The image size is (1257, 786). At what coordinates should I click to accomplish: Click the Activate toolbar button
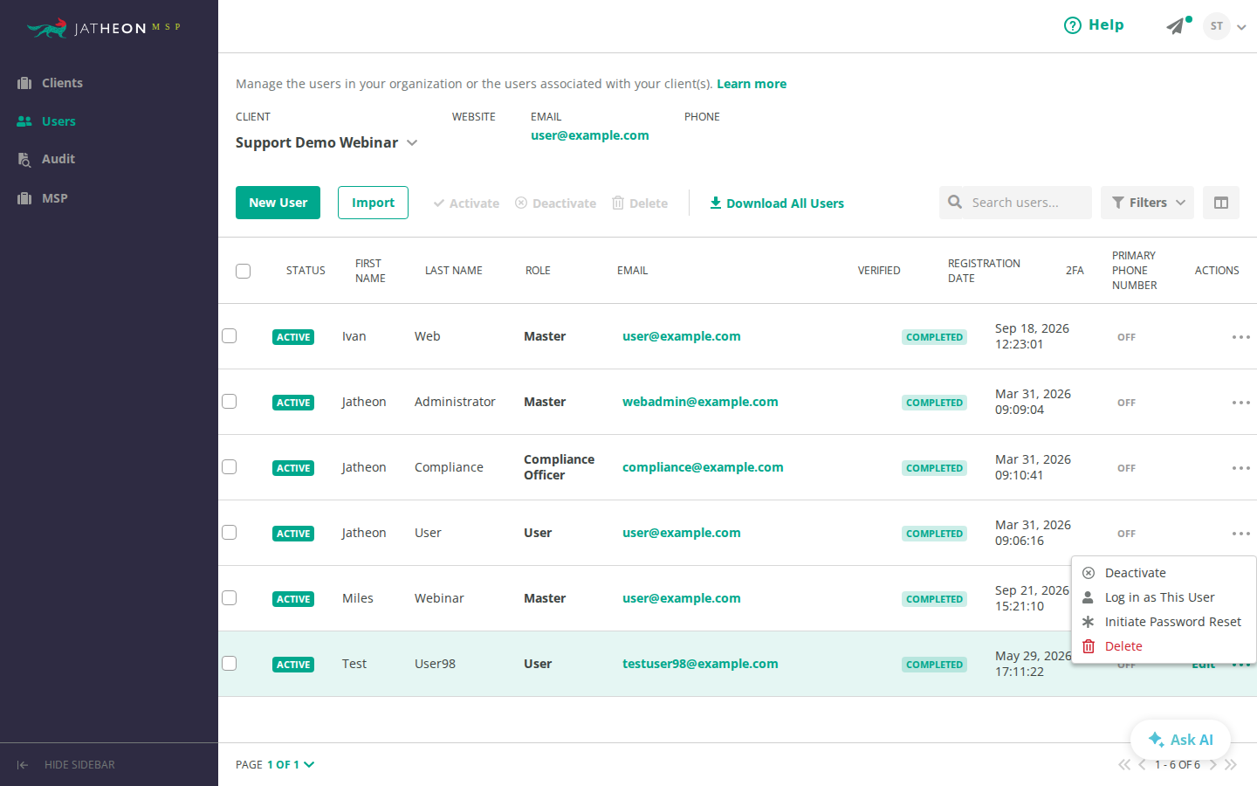pyautogui.click(x=466, y=203)
